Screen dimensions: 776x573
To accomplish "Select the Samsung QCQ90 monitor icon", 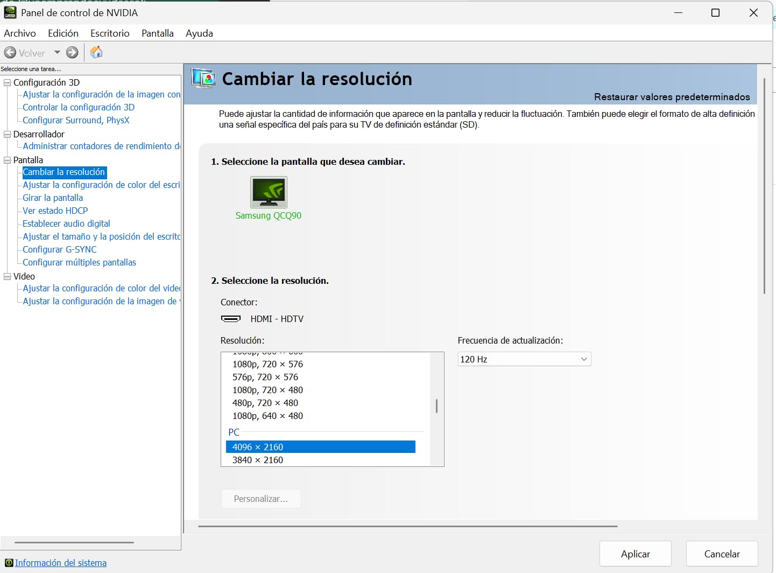I will click(x=269, y=192).
